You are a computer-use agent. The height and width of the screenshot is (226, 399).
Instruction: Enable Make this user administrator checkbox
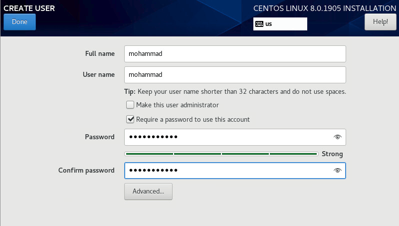tap(130, 105)
